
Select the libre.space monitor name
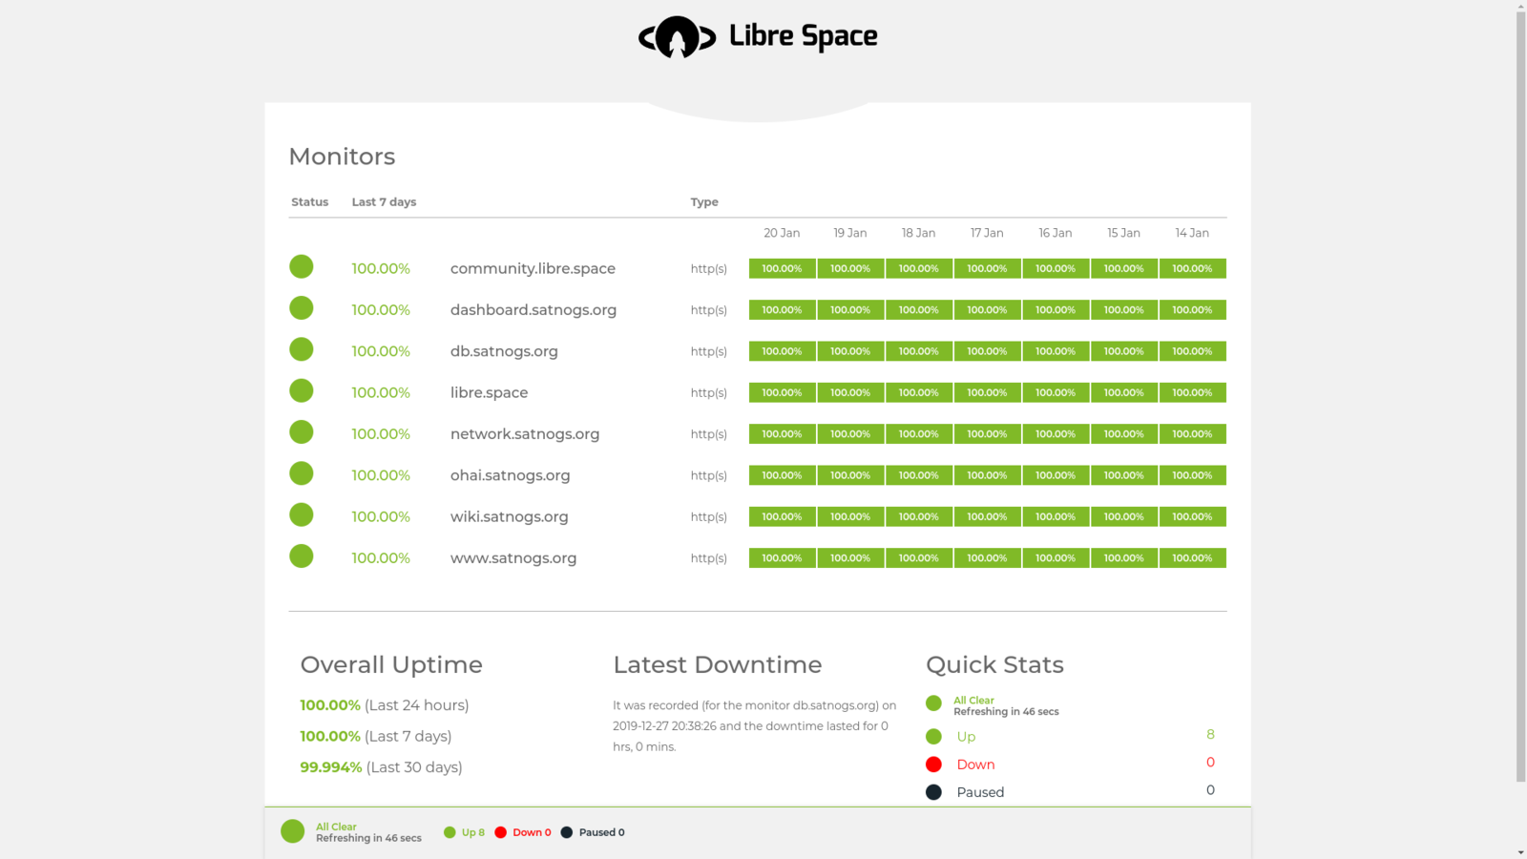[x=489, y=393]
